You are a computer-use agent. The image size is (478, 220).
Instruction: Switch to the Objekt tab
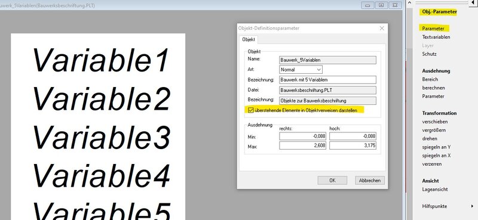249,40
